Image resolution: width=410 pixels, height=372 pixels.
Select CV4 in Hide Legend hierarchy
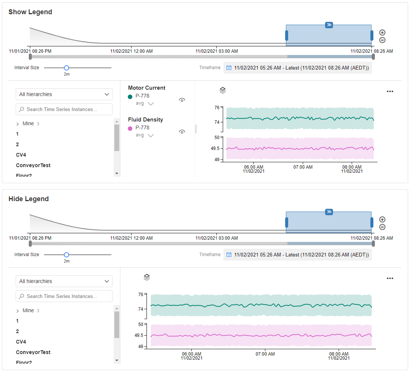[x=21, y=342]
